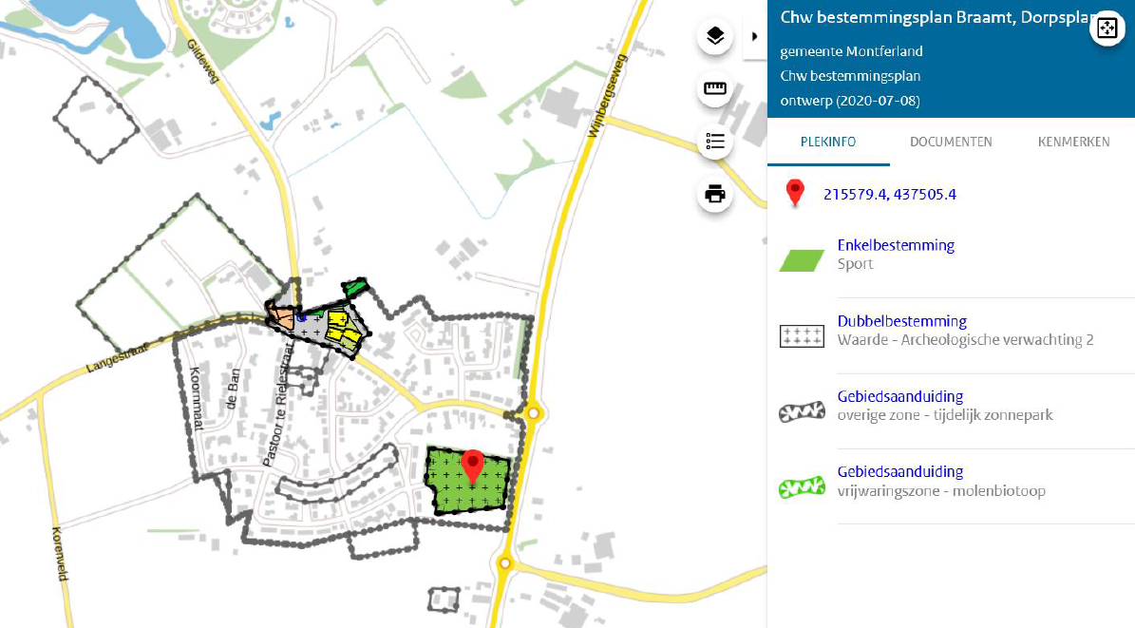1135x628 pixels.
Task: Open Gebiedsaanduiding link for molenbiotoop
Action: click(x=900, y=471)
